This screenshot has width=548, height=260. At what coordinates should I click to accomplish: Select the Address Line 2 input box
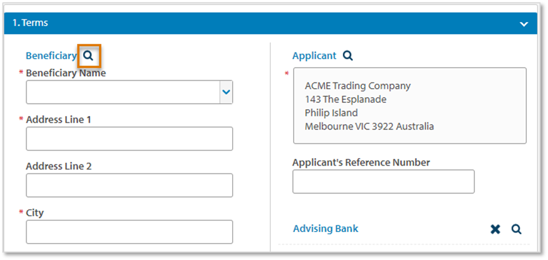[129, 185]
